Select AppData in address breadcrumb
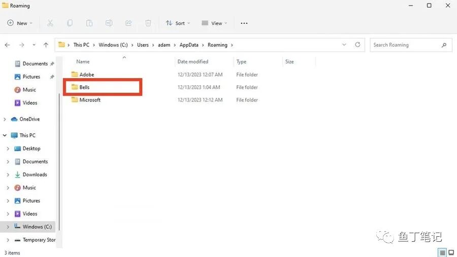The width and height of the screenshot is (457, 257). pos(189,45)
